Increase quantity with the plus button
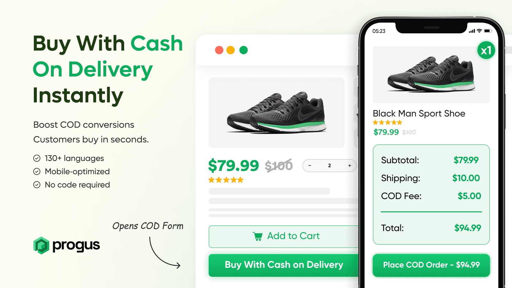Screen dimensions: 512x288 coord(349,166)
